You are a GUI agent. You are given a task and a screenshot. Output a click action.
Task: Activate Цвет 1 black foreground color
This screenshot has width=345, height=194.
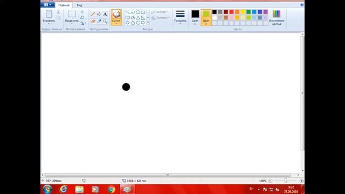[x=195, y=17]
